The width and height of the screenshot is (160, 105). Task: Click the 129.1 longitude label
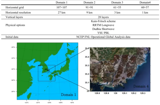(125, 93)
